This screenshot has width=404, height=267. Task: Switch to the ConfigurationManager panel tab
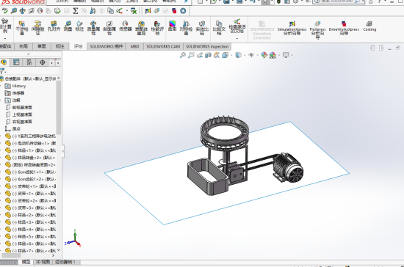29,62
